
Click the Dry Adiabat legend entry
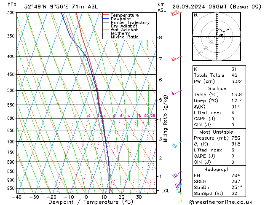pyautogui.click(x=124, y=26)
